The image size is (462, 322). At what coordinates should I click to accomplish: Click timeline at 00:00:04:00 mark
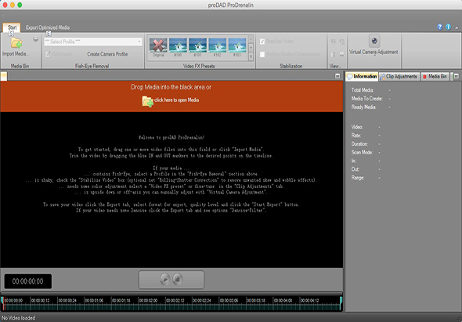click(x=283, y=301)
